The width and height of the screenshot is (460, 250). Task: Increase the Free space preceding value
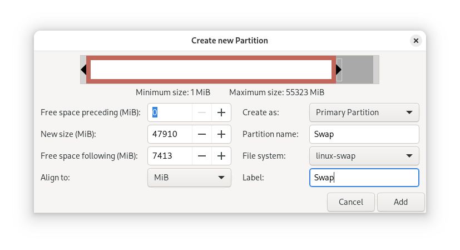tap(221, 112)
